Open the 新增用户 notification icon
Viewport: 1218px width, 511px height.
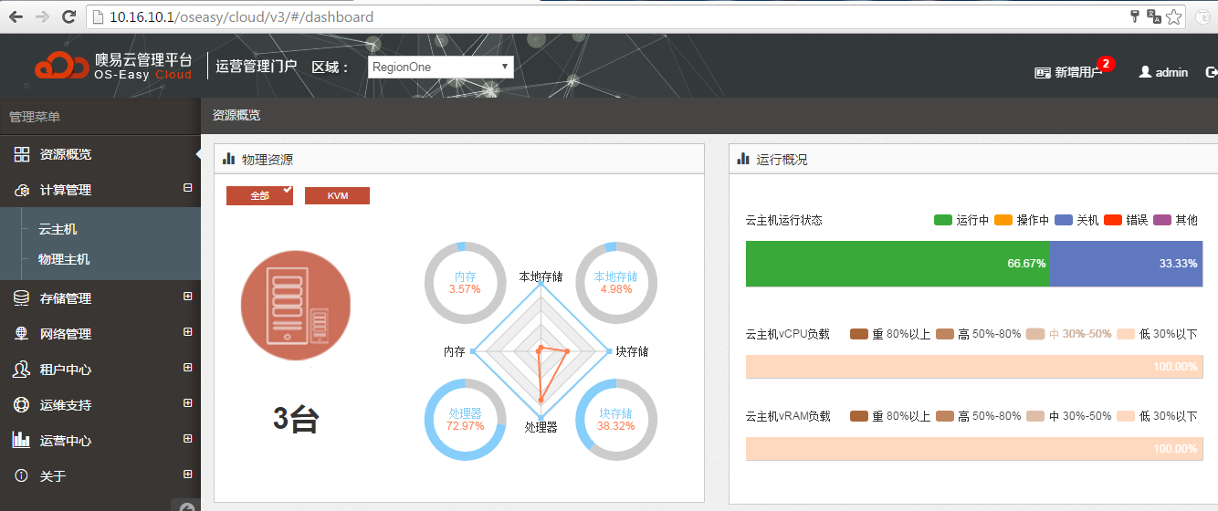1043,72
